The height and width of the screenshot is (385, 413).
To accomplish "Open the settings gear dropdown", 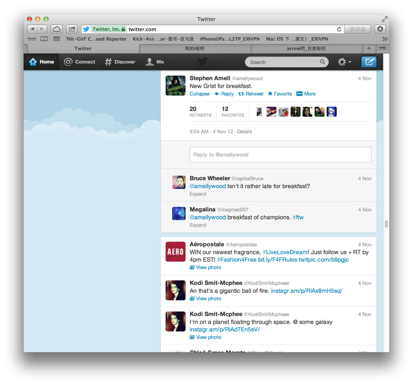I will click(x=344, y=62).
